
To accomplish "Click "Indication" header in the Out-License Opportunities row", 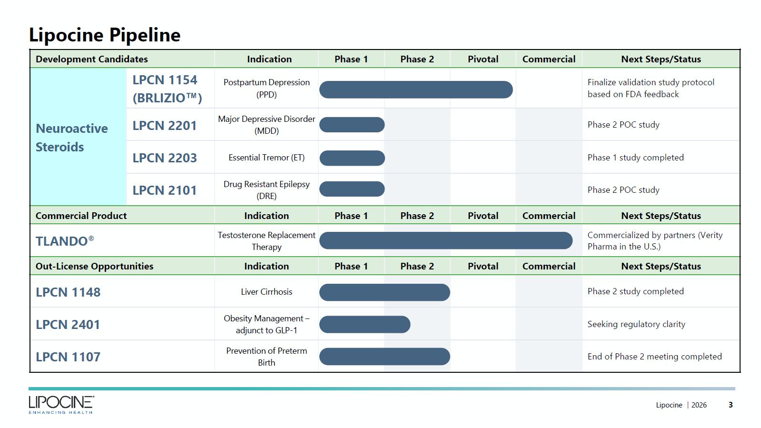I will click(267, 266).
